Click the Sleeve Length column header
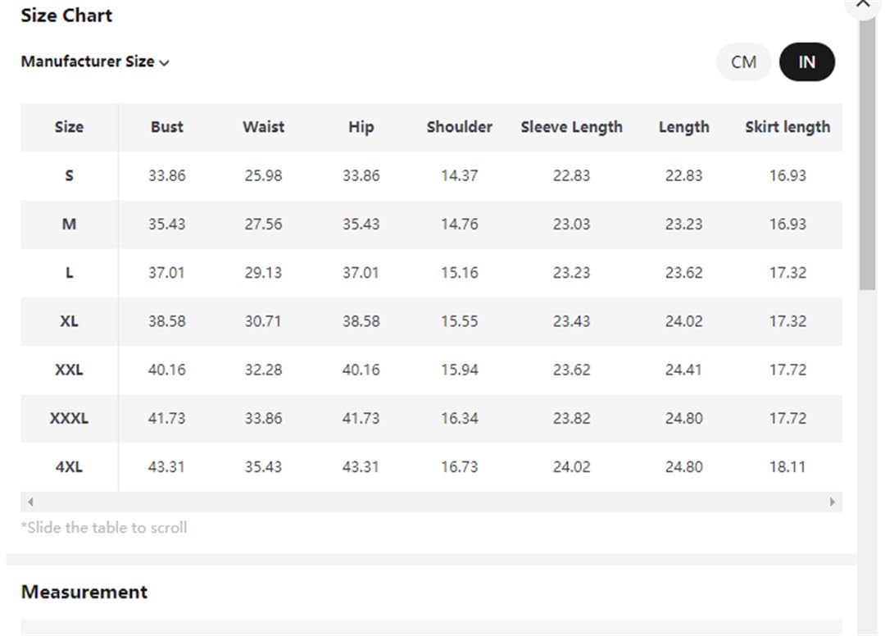Image resolution: width=885 pixels, height=636 pixels. tap(572, 127)
